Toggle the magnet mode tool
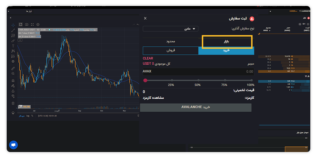The height and width of the screenshot is (158, 317). [x=13, y=81]
